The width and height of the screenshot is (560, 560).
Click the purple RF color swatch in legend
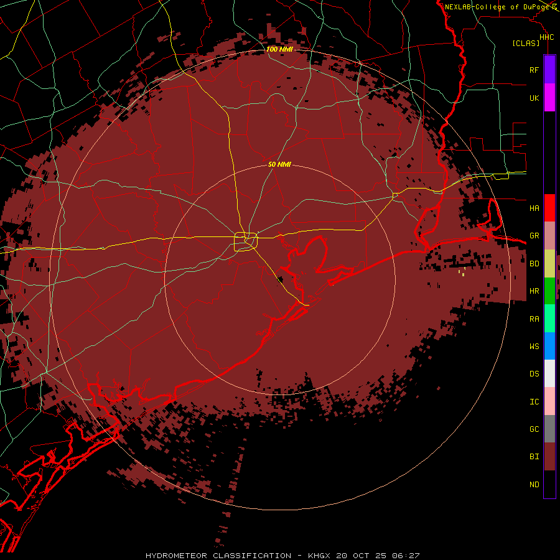point(549,69)
